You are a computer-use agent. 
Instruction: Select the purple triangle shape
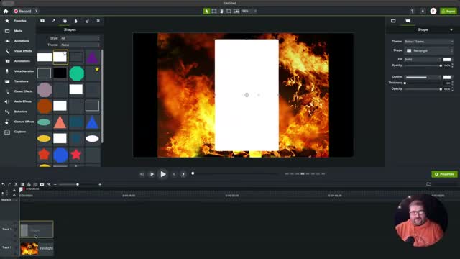(x=92, y=58)
